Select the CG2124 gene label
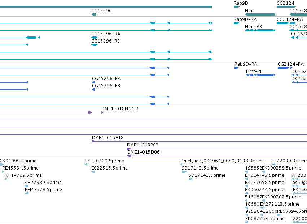 coord(285,3)
